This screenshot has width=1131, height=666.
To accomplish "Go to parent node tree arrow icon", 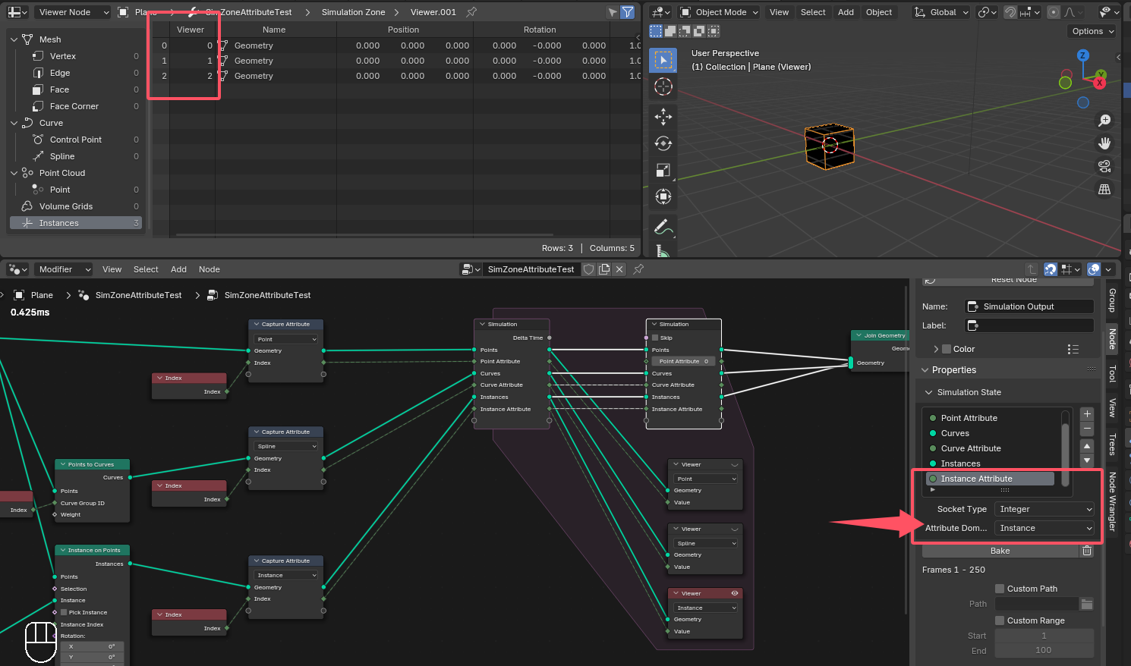I will pos(1031,269).
